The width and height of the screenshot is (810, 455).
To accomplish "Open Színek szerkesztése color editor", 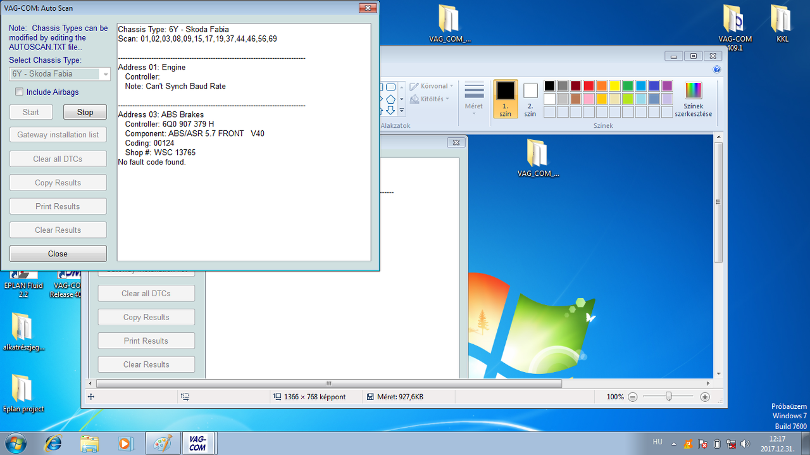I will coord(694,99).
